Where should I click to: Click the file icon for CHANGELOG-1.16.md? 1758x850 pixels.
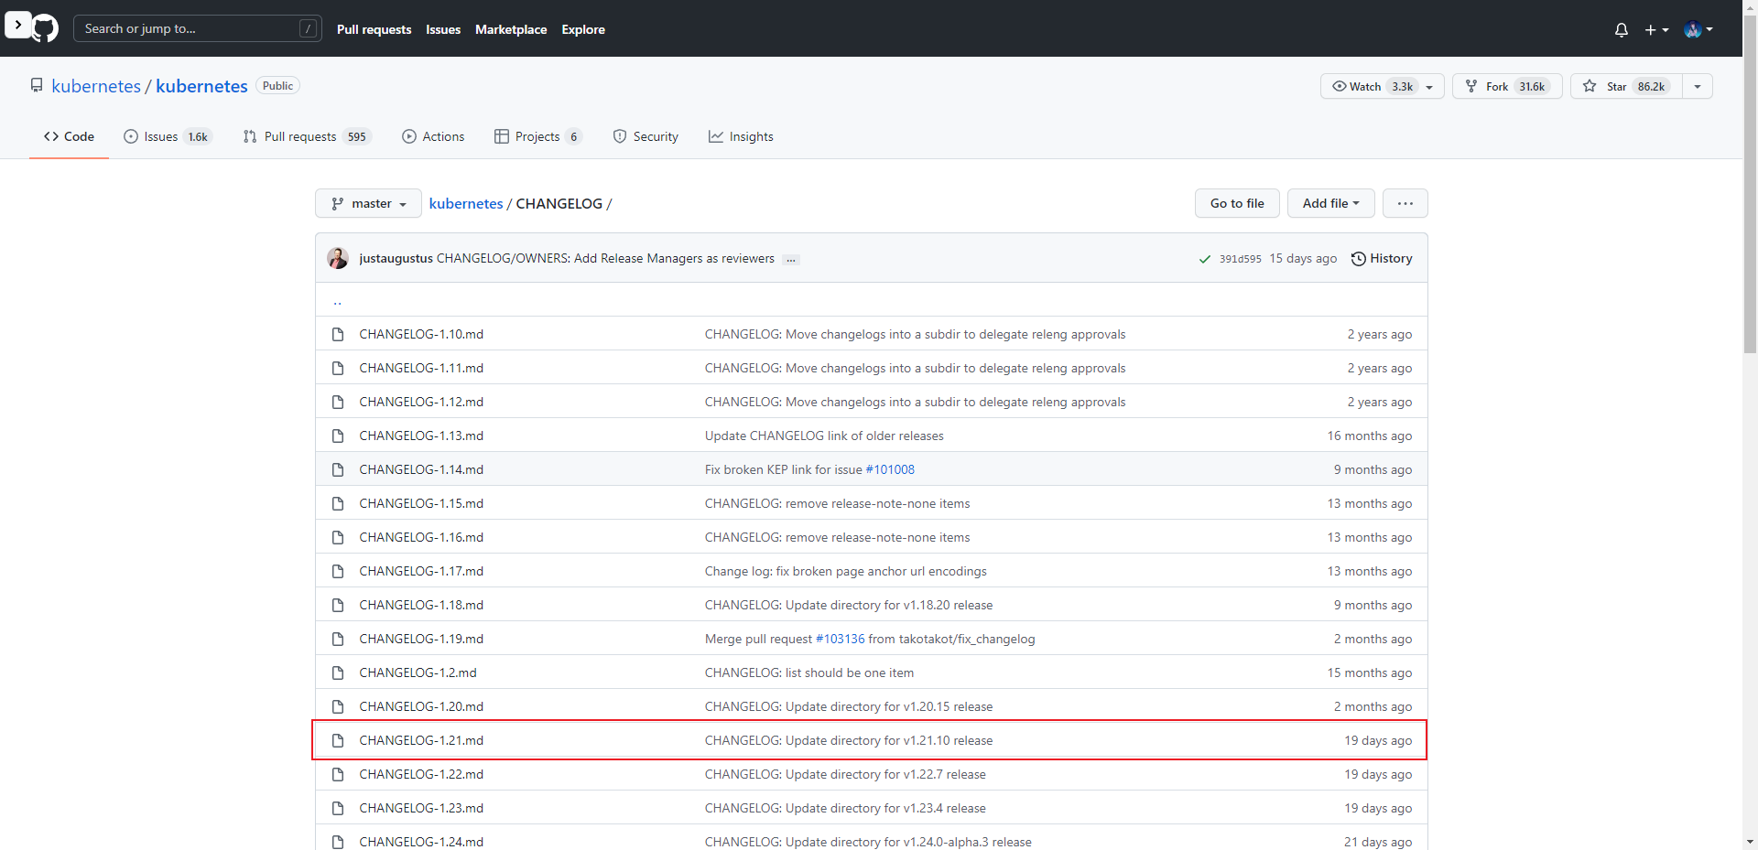pyautogui.click(x=338, y=537)
